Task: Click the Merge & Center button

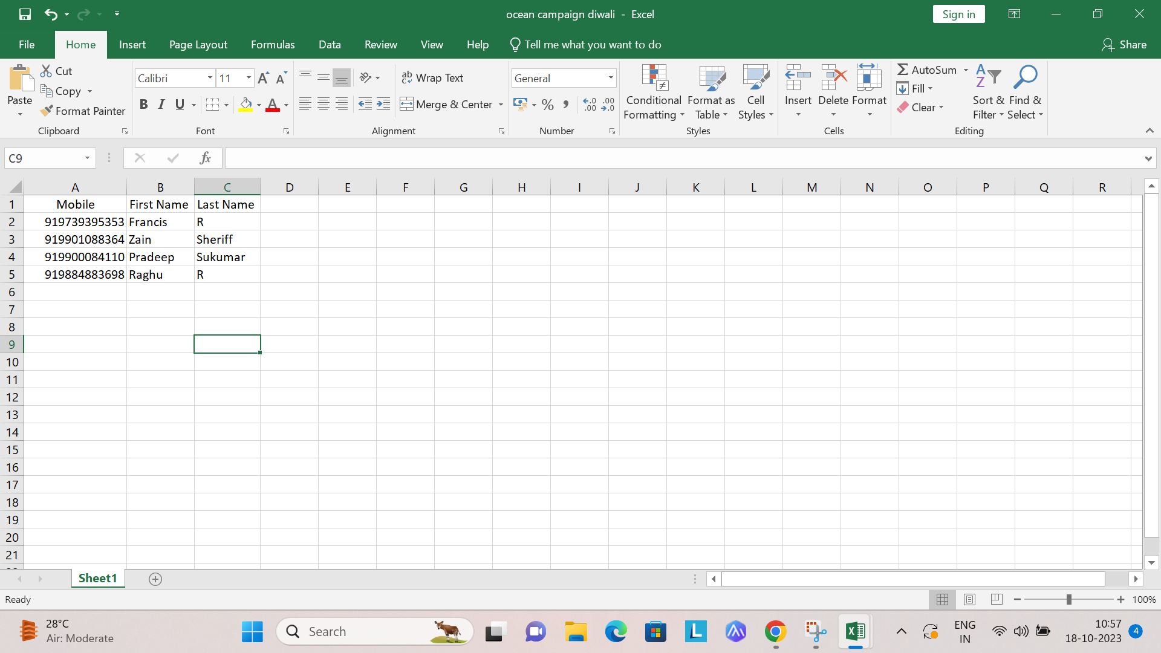Action: point(446,105)
